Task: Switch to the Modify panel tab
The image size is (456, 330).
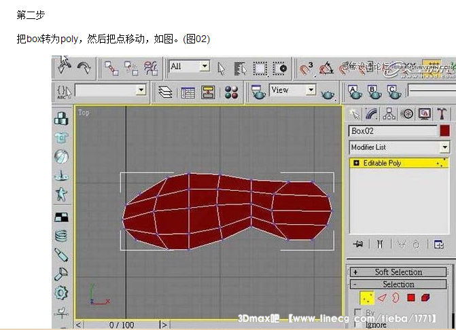Action: [372, 114]
